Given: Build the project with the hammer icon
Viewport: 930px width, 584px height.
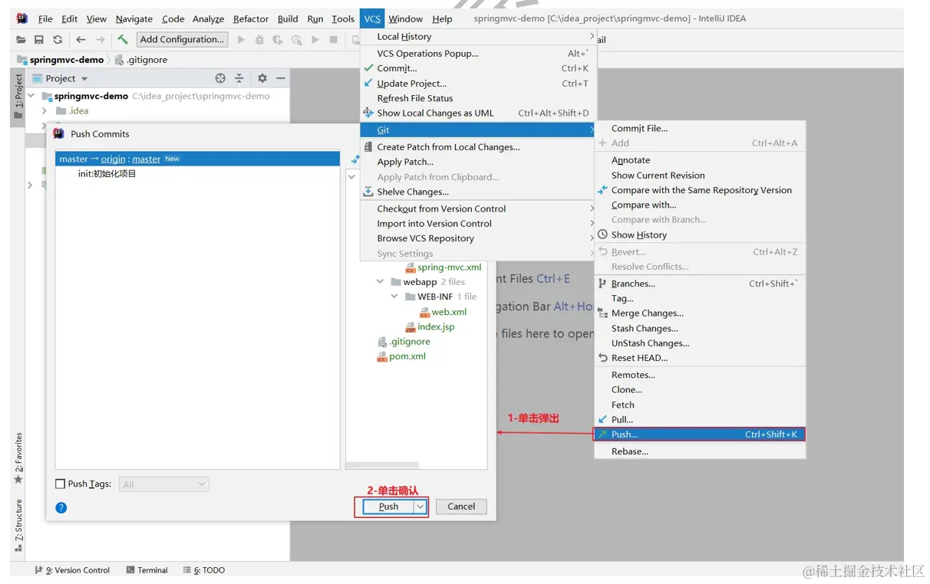Looking at the screenshot, I should [x=123, y=39].
